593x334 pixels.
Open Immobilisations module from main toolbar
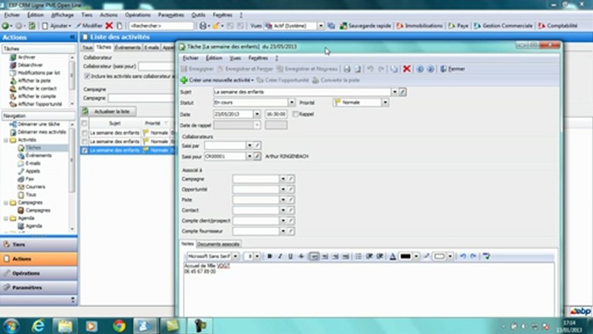[420, 26]
